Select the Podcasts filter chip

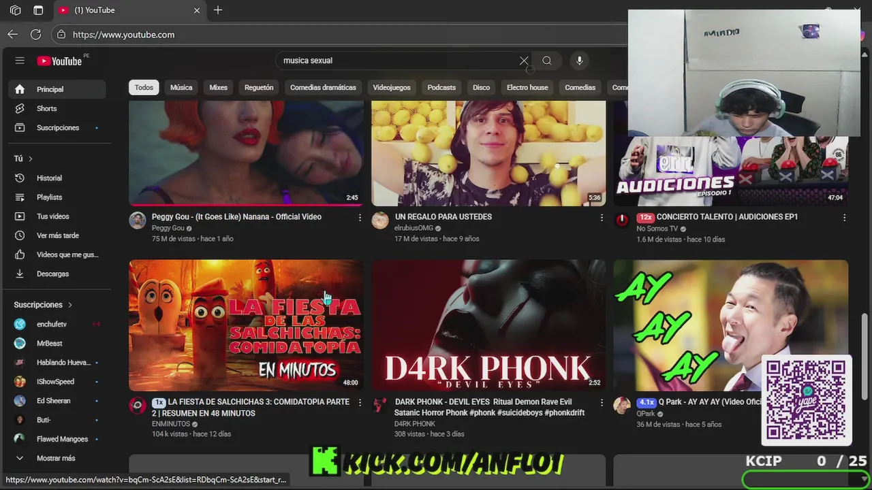click(x=441, y=87)
